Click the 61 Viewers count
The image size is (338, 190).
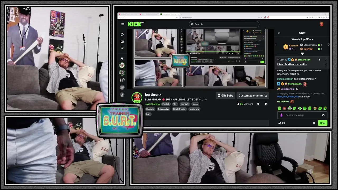(x=245, y=104)
